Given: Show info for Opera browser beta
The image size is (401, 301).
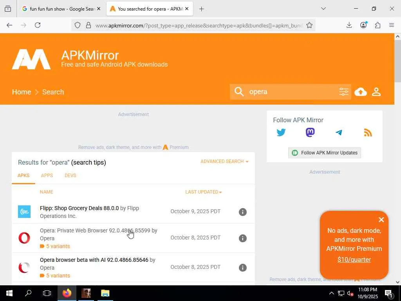Looking at the screenshot, I should click(x=242, y=268).
